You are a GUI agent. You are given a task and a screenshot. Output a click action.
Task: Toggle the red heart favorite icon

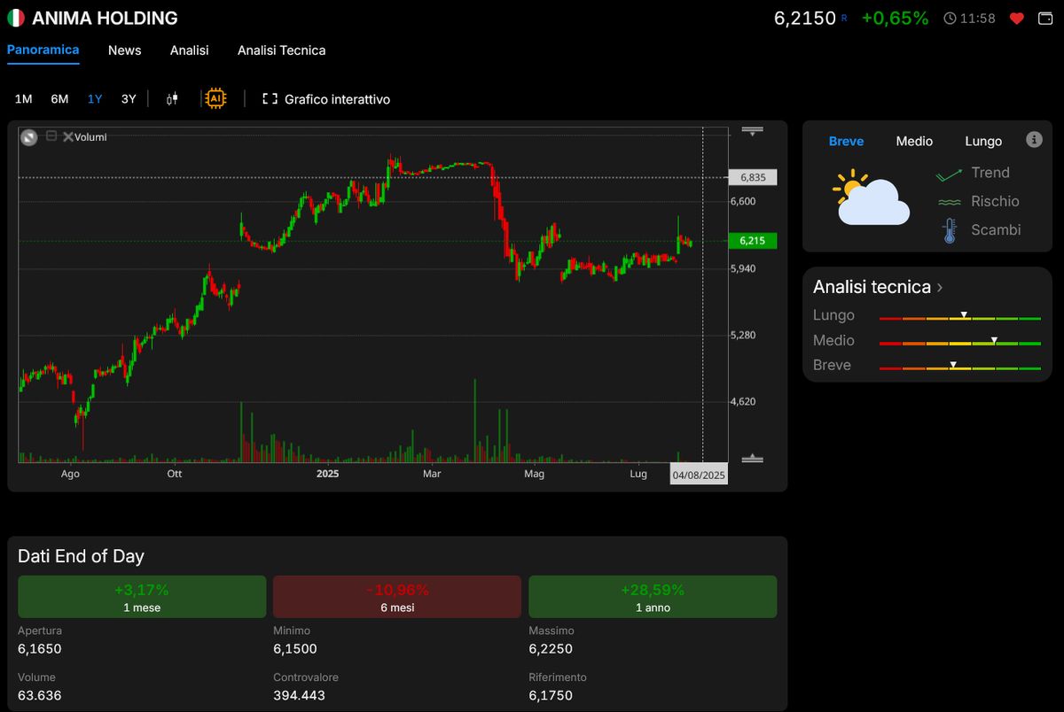click(1017, 18)
